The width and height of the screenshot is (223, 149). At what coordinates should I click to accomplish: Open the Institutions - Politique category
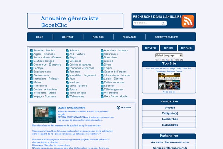pos(46,79)
